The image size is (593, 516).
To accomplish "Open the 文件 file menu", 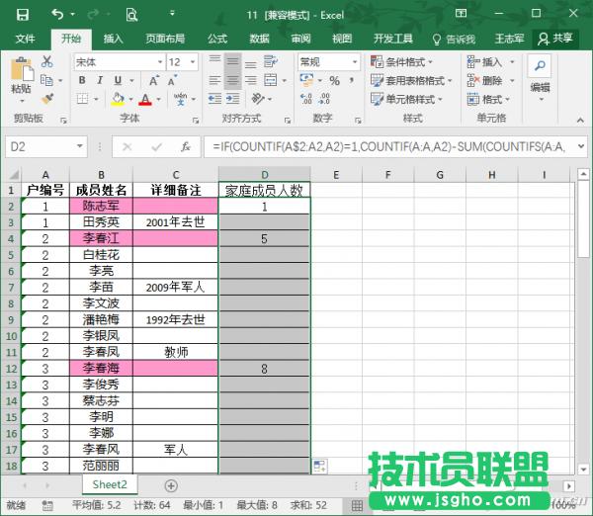I will tap(25, 39).
